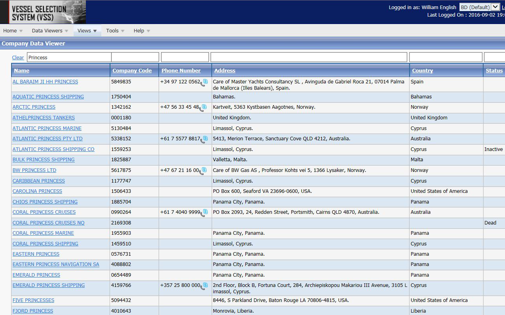
Task: Click Skype icon for EMERALD PRINCESS SHIPPING phone
Action: pos(204,286)
